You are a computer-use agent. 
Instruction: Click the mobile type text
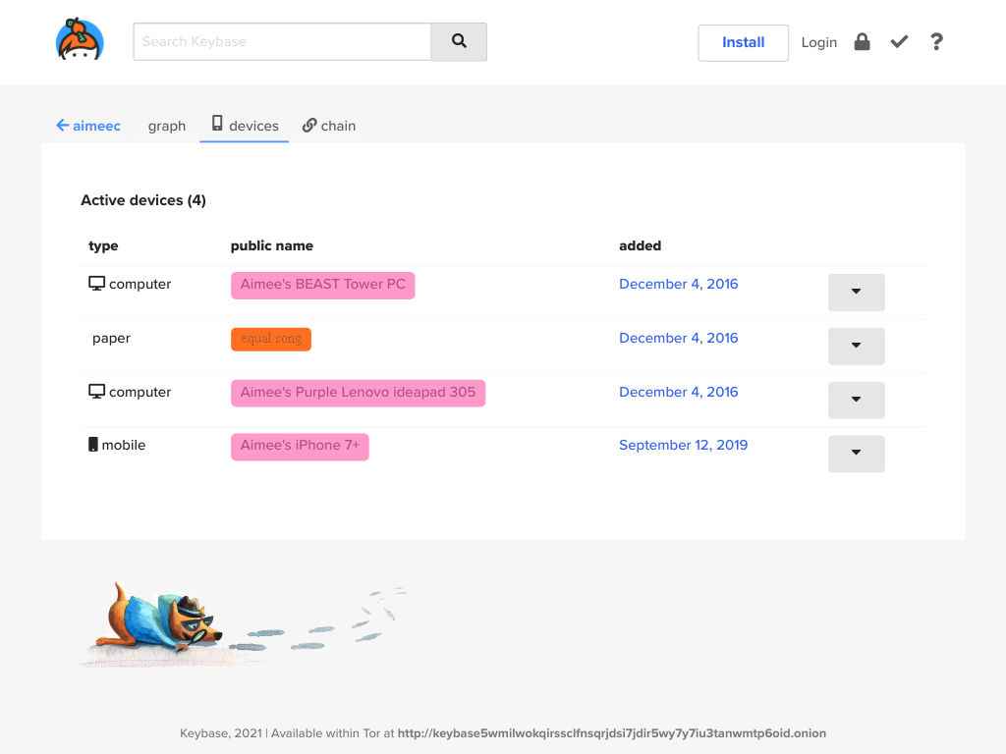point(123,445)
